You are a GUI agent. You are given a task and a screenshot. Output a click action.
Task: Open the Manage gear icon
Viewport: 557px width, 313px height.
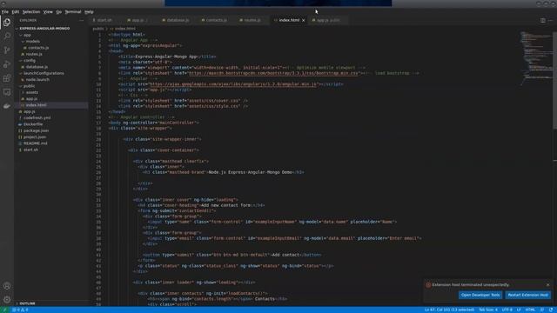coord(7,300)
